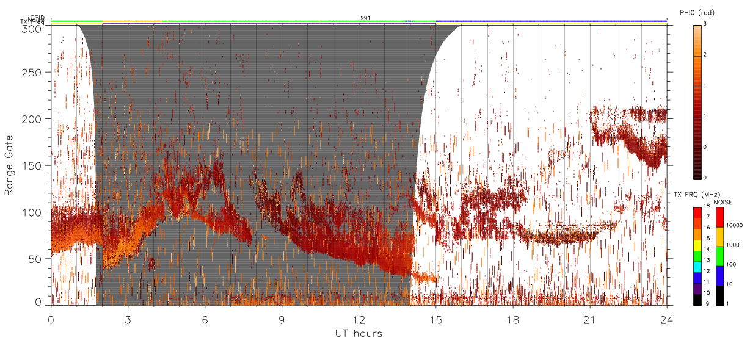Click the 'CPID' label at top left
Viewport: 750px width, 346px height.
click(37, 18)
